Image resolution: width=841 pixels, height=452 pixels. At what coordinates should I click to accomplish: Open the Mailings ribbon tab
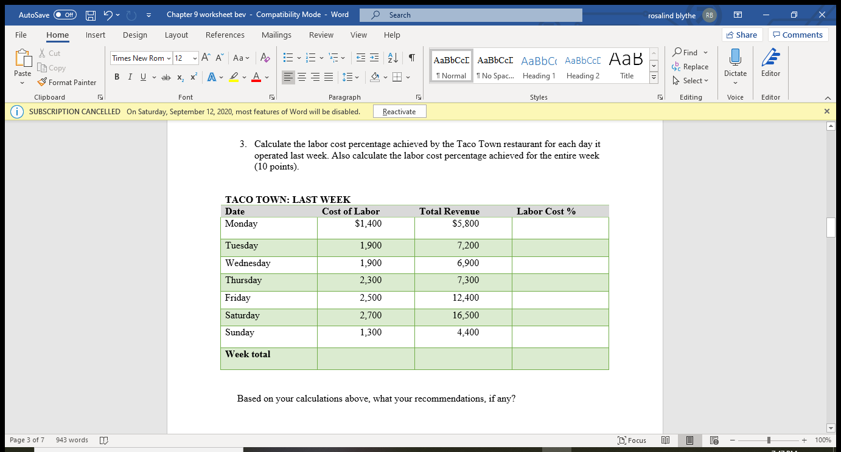(x=276, y=35)
